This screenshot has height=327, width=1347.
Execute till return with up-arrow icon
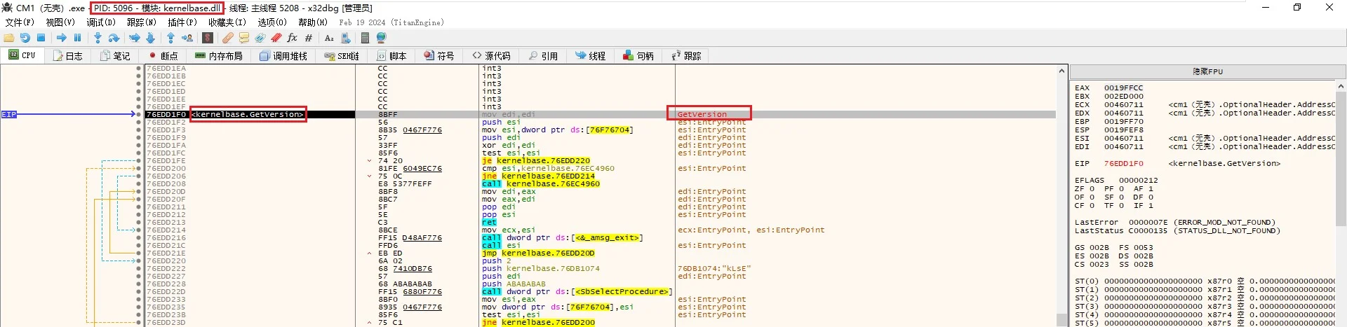pyautogui.click(x=170, y=38)
